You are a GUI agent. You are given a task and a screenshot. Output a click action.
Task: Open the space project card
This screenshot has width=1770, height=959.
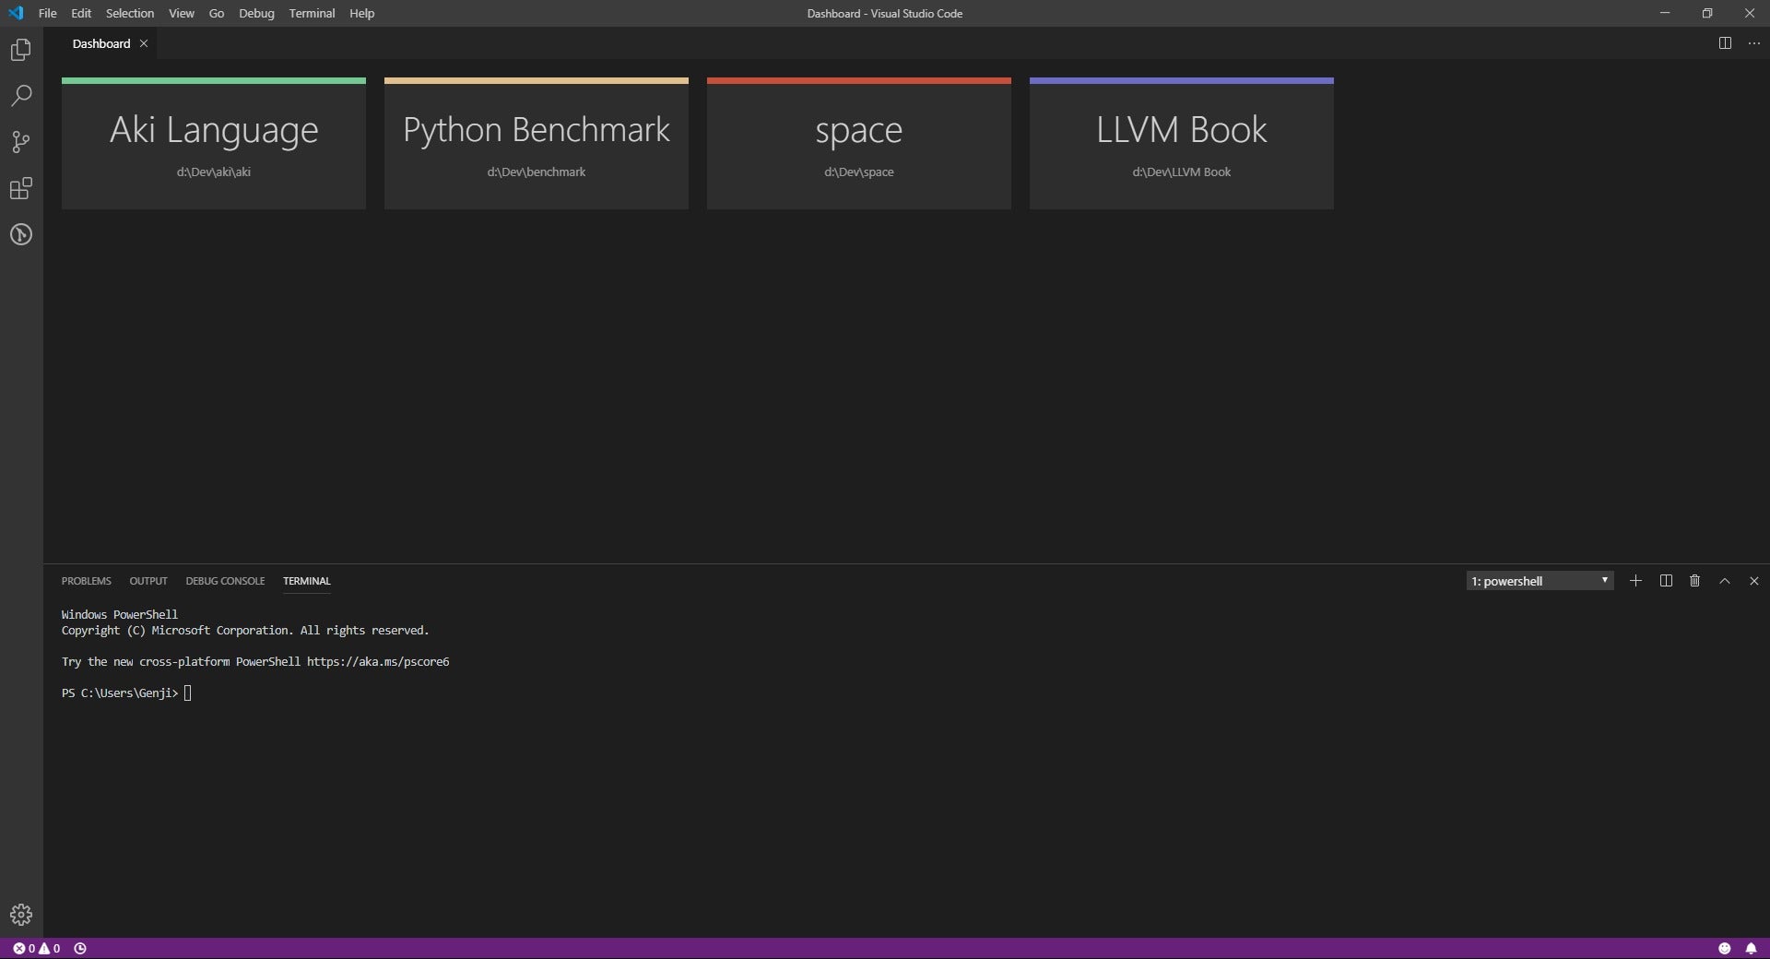click(x=859, y=144)
